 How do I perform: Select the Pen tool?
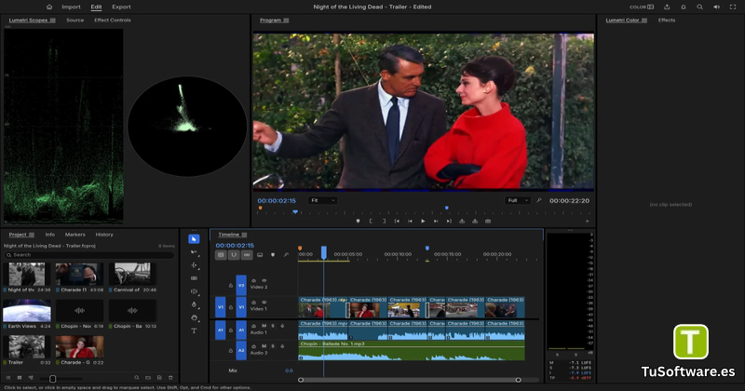tap(194, 304)
